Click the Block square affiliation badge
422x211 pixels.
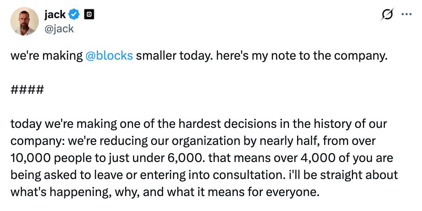pyautogui.click(x=89, y=15)
